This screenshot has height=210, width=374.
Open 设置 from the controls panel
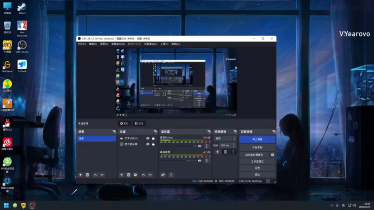pyautogui.click(x=257, y=168)
